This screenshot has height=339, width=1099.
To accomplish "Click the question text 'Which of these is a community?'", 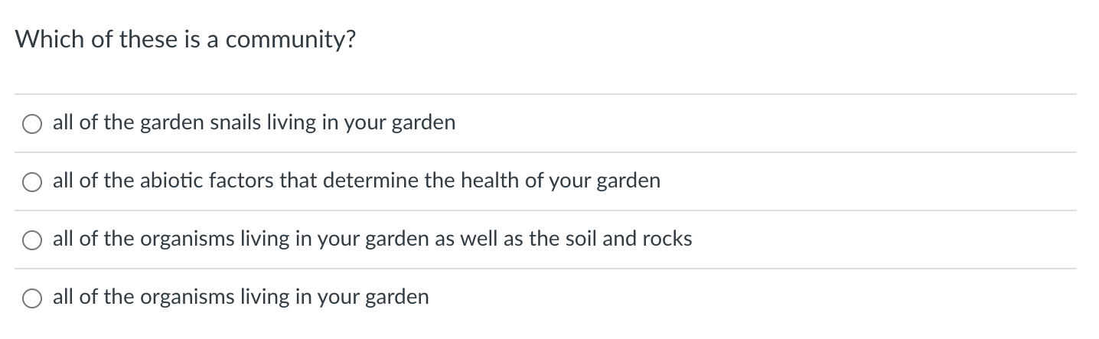I will [186, 41].
